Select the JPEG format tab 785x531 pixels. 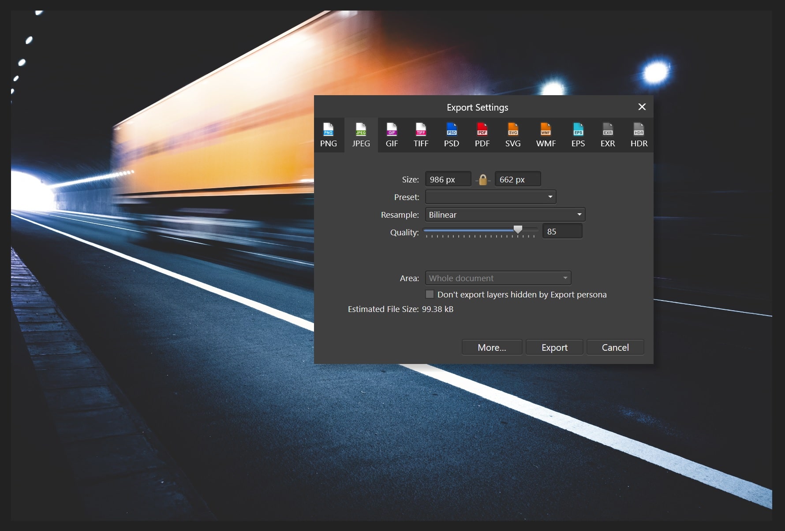pos(361,135)
